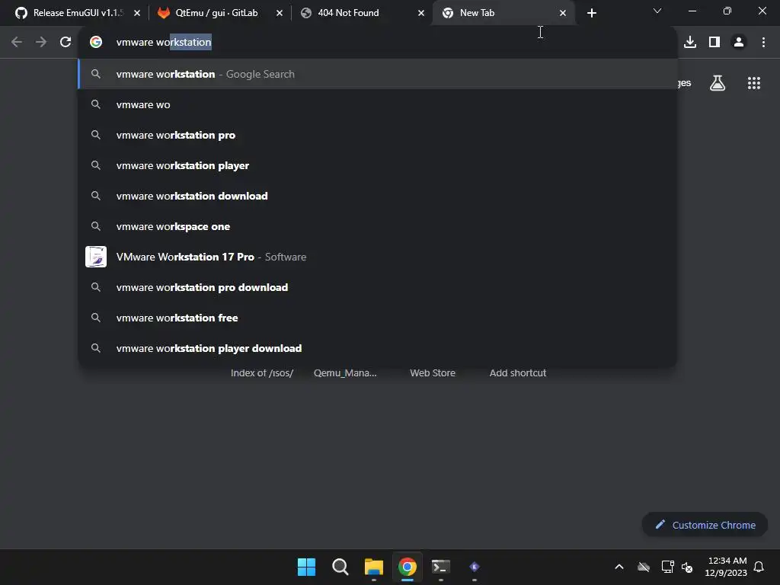Open network status tray icon
The image size is (780, 585).
(667, 567)
